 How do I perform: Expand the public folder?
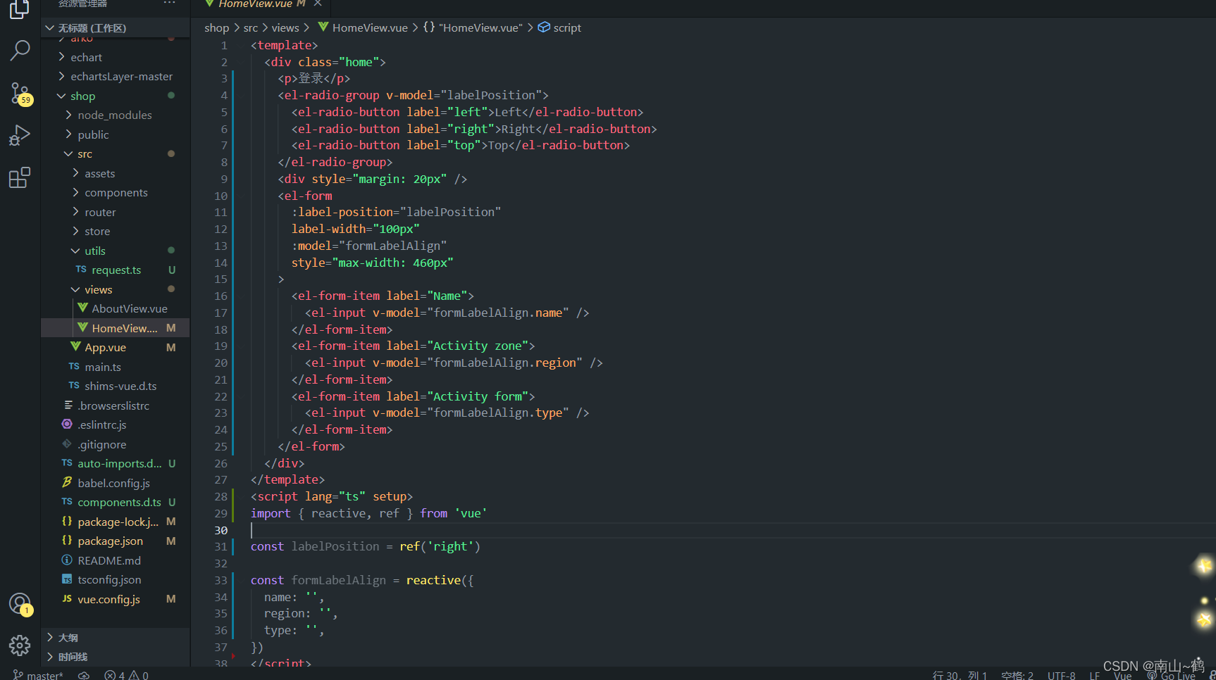tap(68, 134)
